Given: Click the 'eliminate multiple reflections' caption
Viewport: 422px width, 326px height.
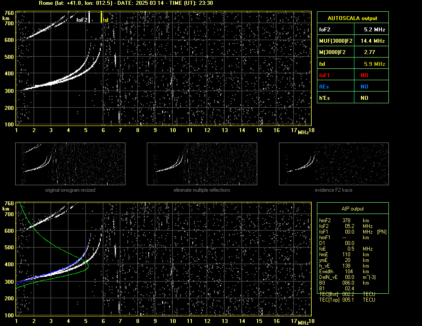Looking at the screenshot, I should pyautogui.click(x=202, y=190).
